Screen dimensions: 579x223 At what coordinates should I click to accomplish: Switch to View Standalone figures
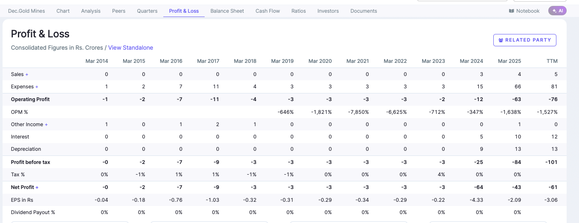pos(130,48)
